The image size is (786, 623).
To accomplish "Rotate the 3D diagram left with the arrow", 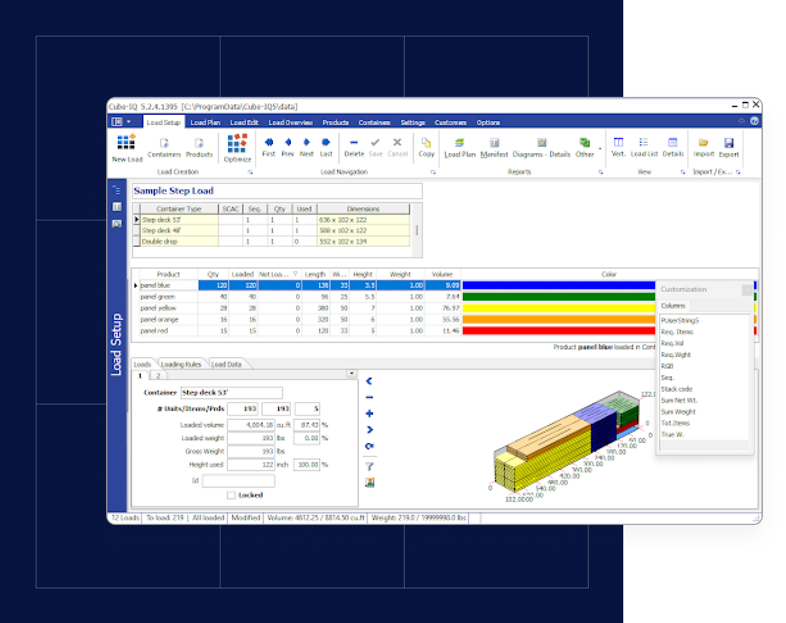I will coord(369,381).
